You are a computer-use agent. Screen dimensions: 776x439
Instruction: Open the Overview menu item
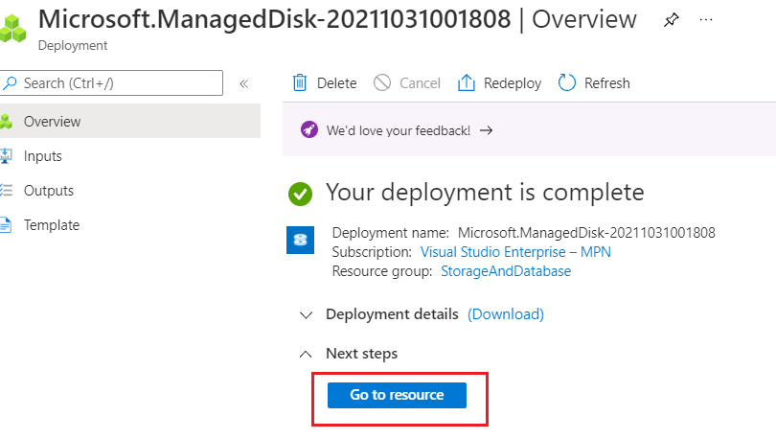click(130, 121)
